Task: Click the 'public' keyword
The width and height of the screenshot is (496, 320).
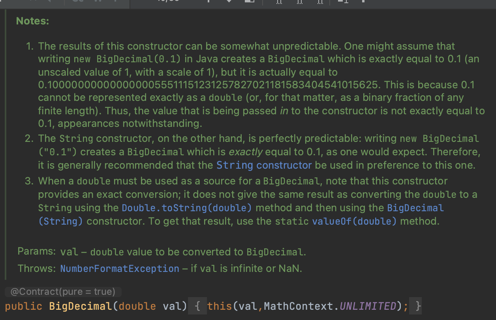Action: pos(24,306)
